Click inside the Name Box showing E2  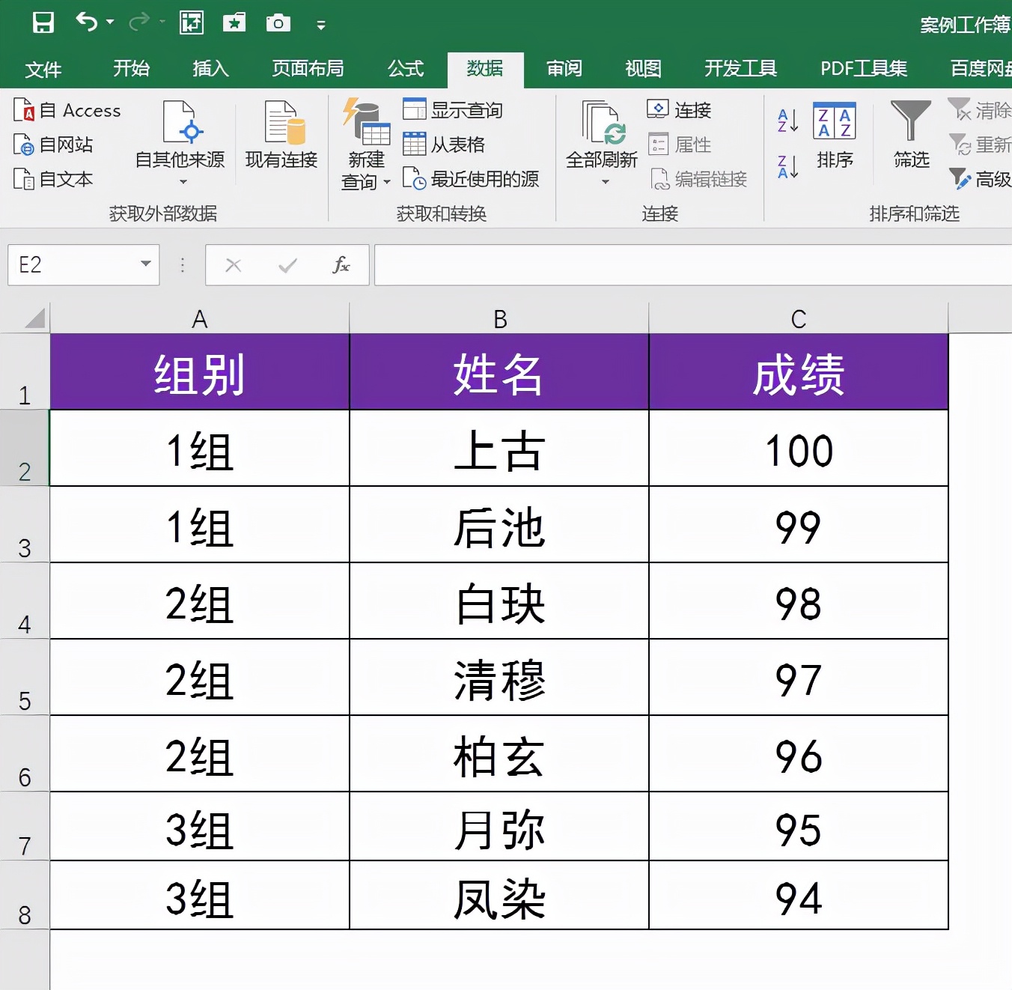pyautogui.click(x=71, y=264)
